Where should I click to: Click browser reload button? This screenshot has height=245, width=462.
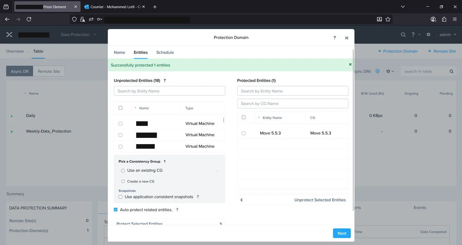click(x=29, y=19)
